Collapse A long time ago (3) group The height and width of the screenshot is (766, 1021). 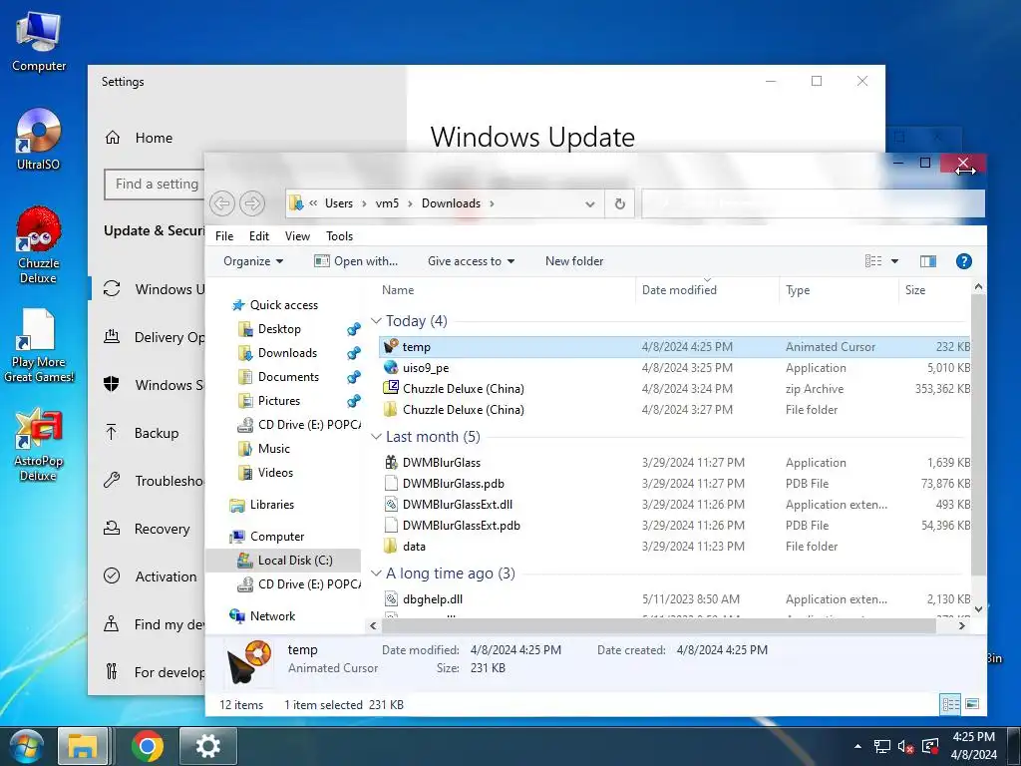[376, 574]
